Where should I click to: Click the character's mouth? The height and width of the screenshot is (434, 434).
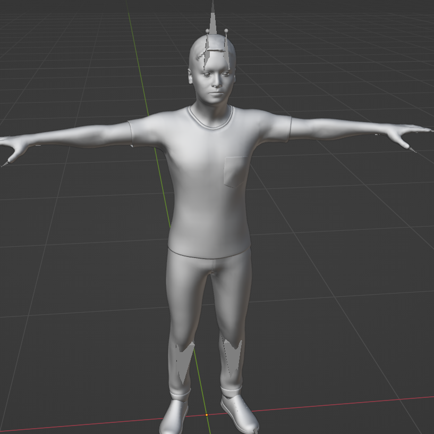pyautogui.click(x=217, y=94)
